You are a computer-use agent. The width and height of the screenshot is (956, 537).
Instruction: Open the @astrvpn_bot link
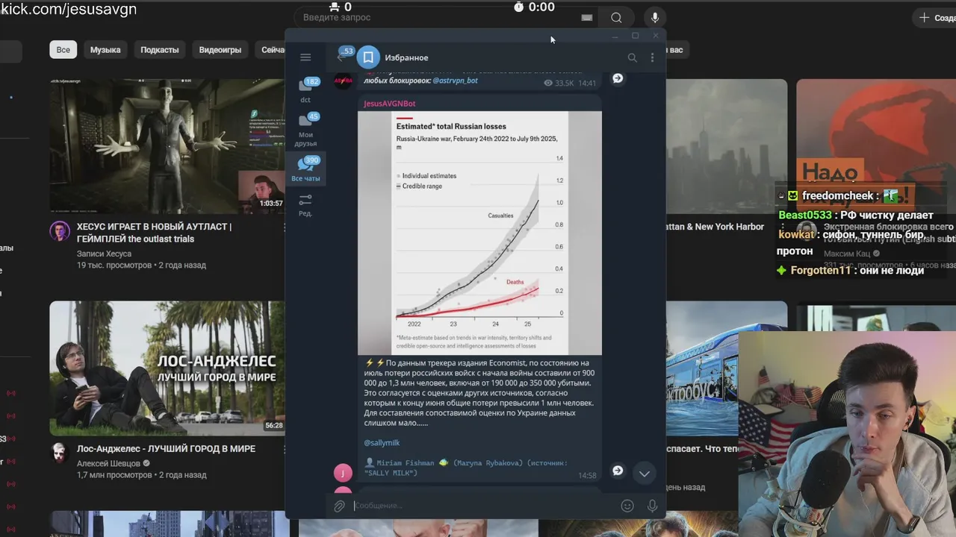pos(455,81)
